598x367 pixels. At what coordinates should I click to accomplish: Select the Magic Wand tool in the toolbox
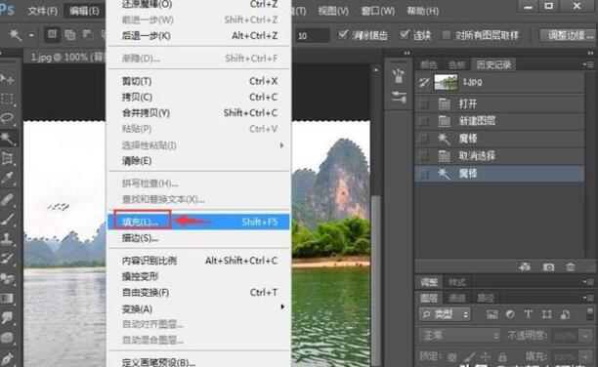(7, 138)
